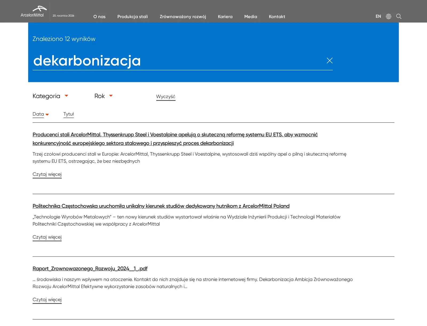Screen dimensions: 427x326
Task: Open the Kariera menu
Action: (225, 17)
